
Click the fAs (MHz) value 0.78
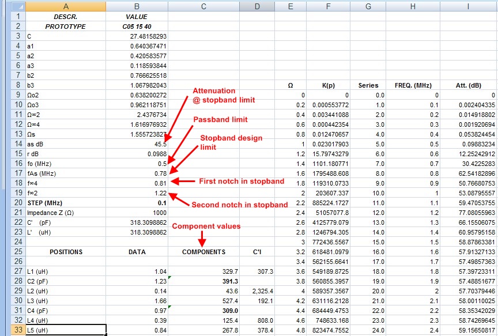coord(137,173)
